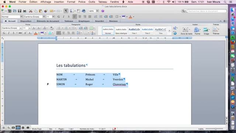236x133 pixels.
Task: Click the Save floppy disk icon
Action: [20, 11]
